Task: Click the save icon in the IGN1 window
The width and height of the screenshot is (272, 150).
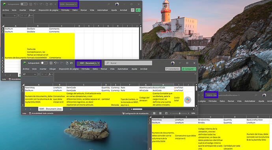Action: 51,63
